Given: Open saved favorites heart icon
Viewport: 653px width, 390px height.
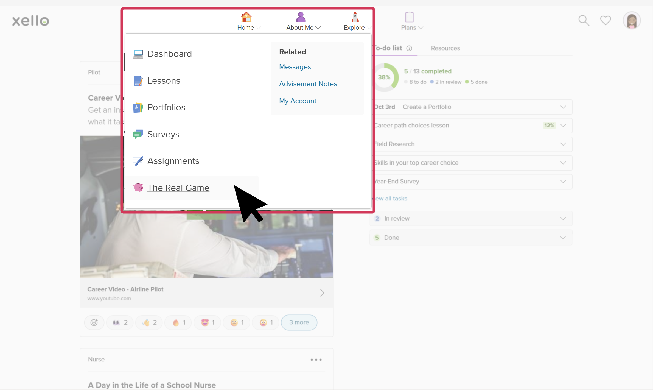Looking at the screenshot, I should tap(605, 21).
